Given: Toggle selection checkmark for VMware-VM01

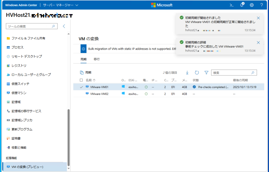Looking at the screenshot, I should point(81,87).
